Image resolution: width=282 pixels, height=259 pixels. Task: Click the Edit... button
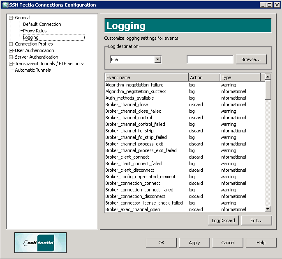257,220
